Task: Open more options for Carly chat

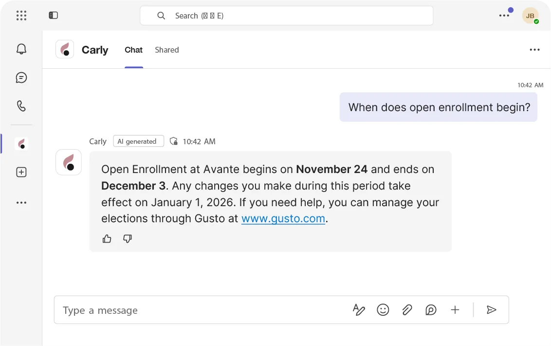Action: click(534, 50)
